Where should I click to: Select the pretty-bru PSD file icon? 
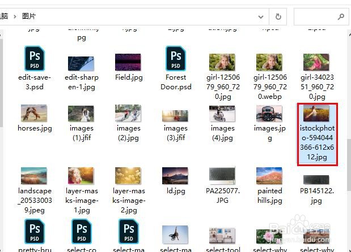35,232
